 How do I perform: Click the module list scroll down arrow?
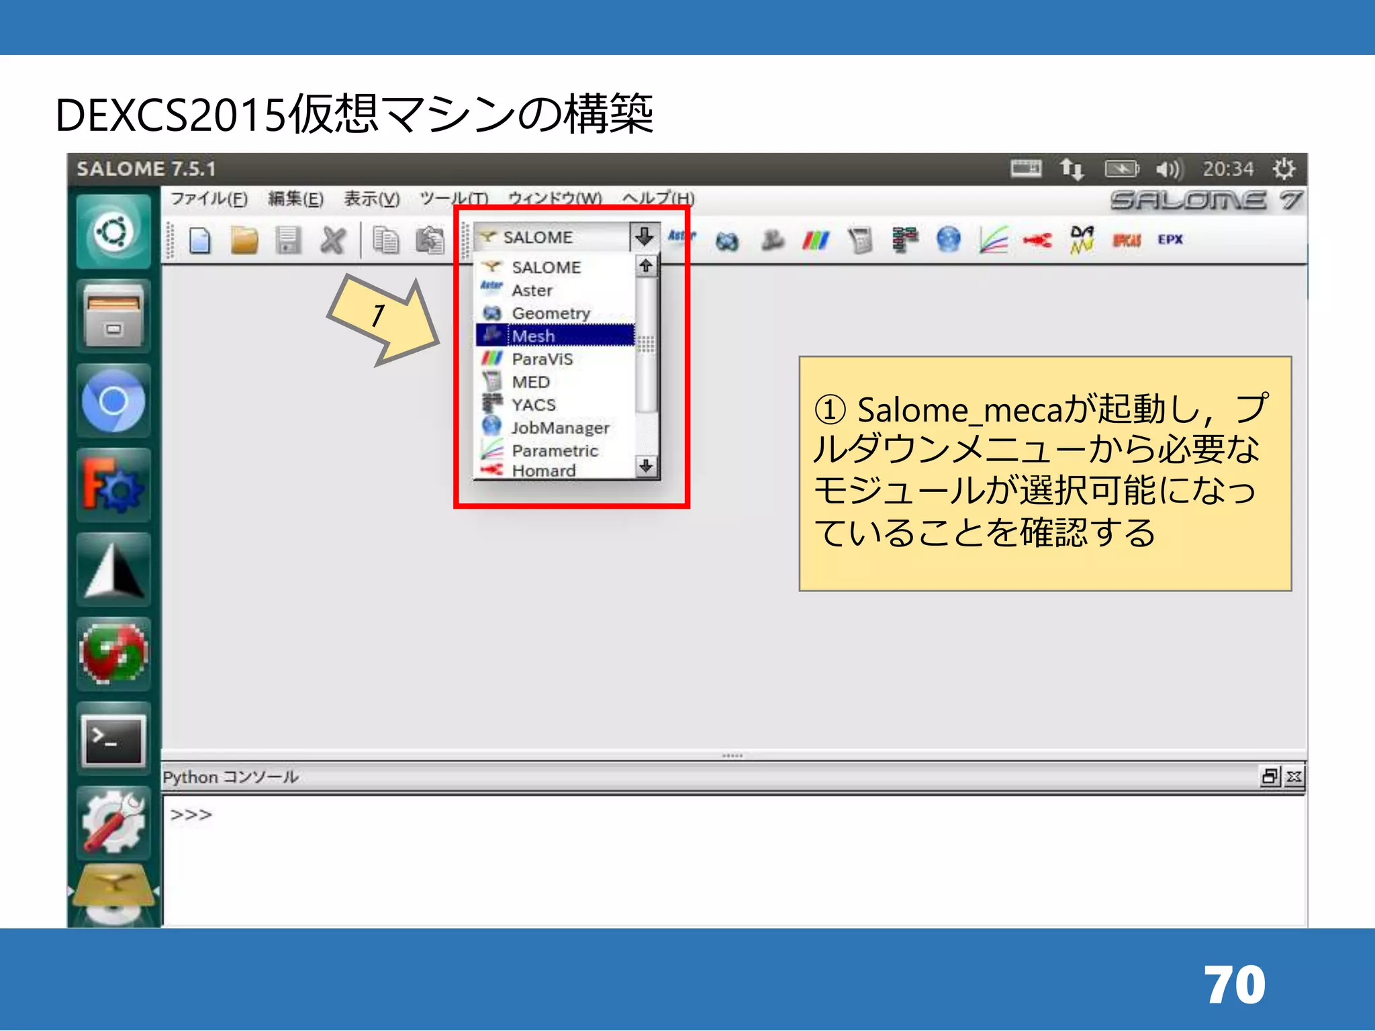click(x=646, y=465)
